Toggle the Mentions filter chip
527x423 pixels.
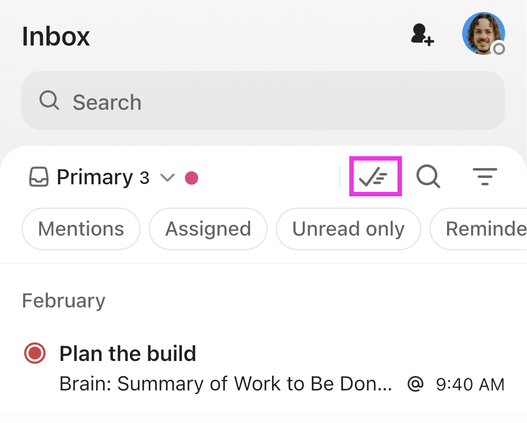tap(81, 229)
